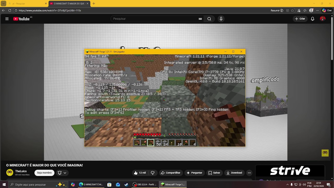
Task: Open Steam from the taskbar
Action: [126, 185]
